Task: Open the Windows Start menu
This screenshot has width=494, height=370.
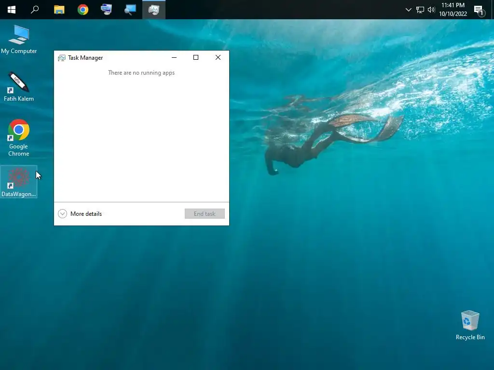Action: coord(12,10)
